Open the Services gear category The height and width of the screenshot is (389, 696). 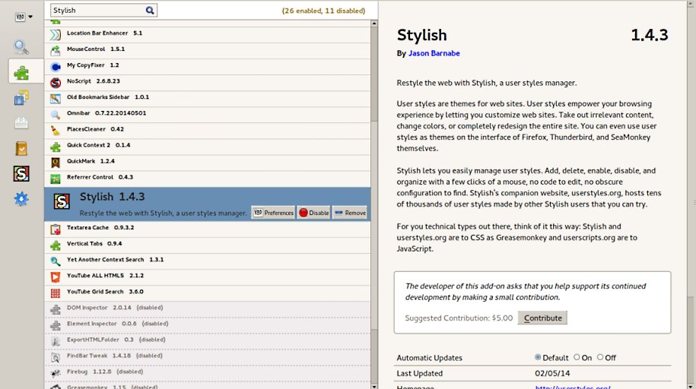pos(21,199)
